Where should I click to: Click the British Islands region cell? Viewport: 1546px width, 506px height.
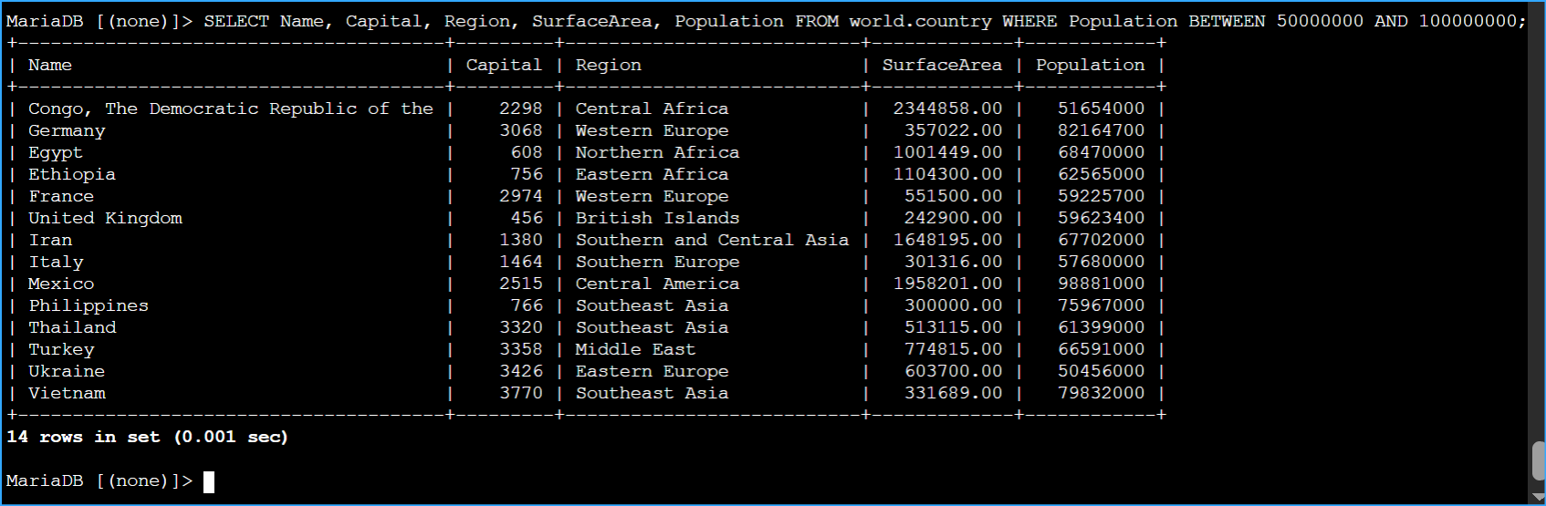click(x=657, y=218)
